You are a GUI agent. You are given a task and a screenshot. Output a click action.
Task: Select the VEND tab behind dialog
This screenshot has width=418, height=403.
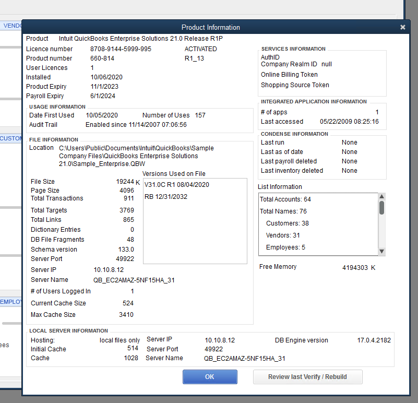point(11,26)
